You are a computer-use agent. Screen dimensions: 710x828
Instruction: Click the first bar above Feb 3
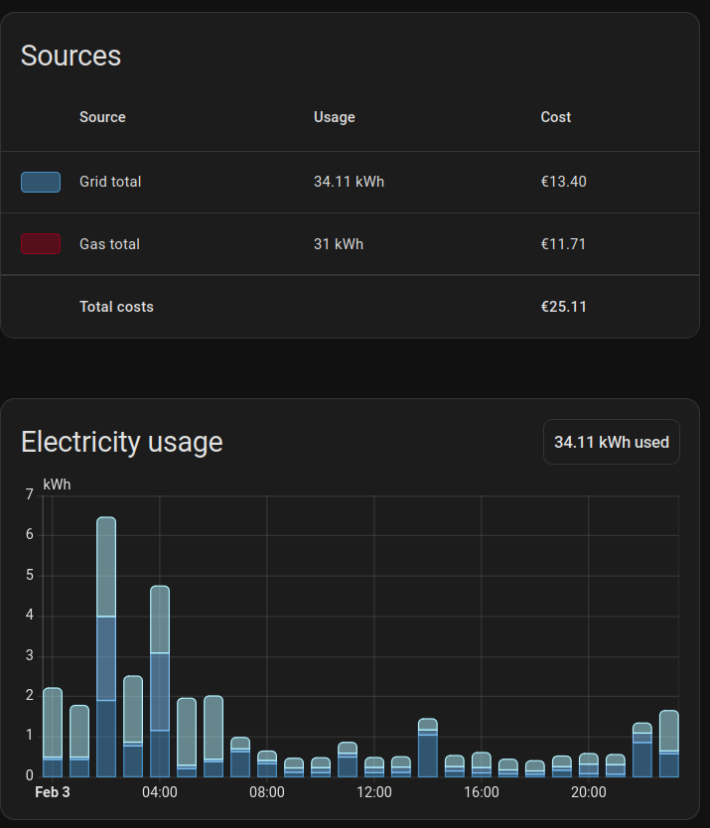[x=53, y=732]
